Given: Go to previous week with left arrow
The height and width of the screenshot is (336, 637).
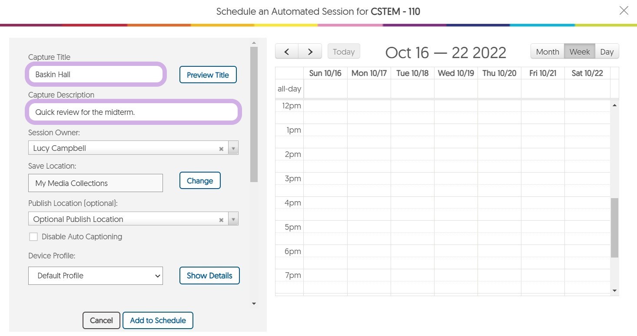Looking at the screenshot, I should coord(287,52).
